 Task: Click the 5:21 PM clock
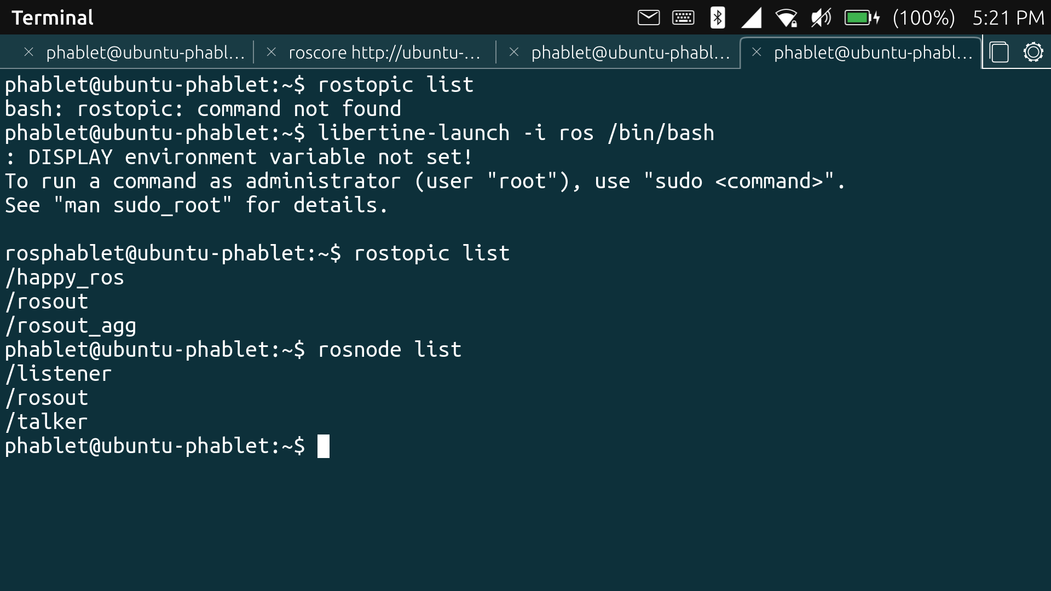pos(1008,18)
